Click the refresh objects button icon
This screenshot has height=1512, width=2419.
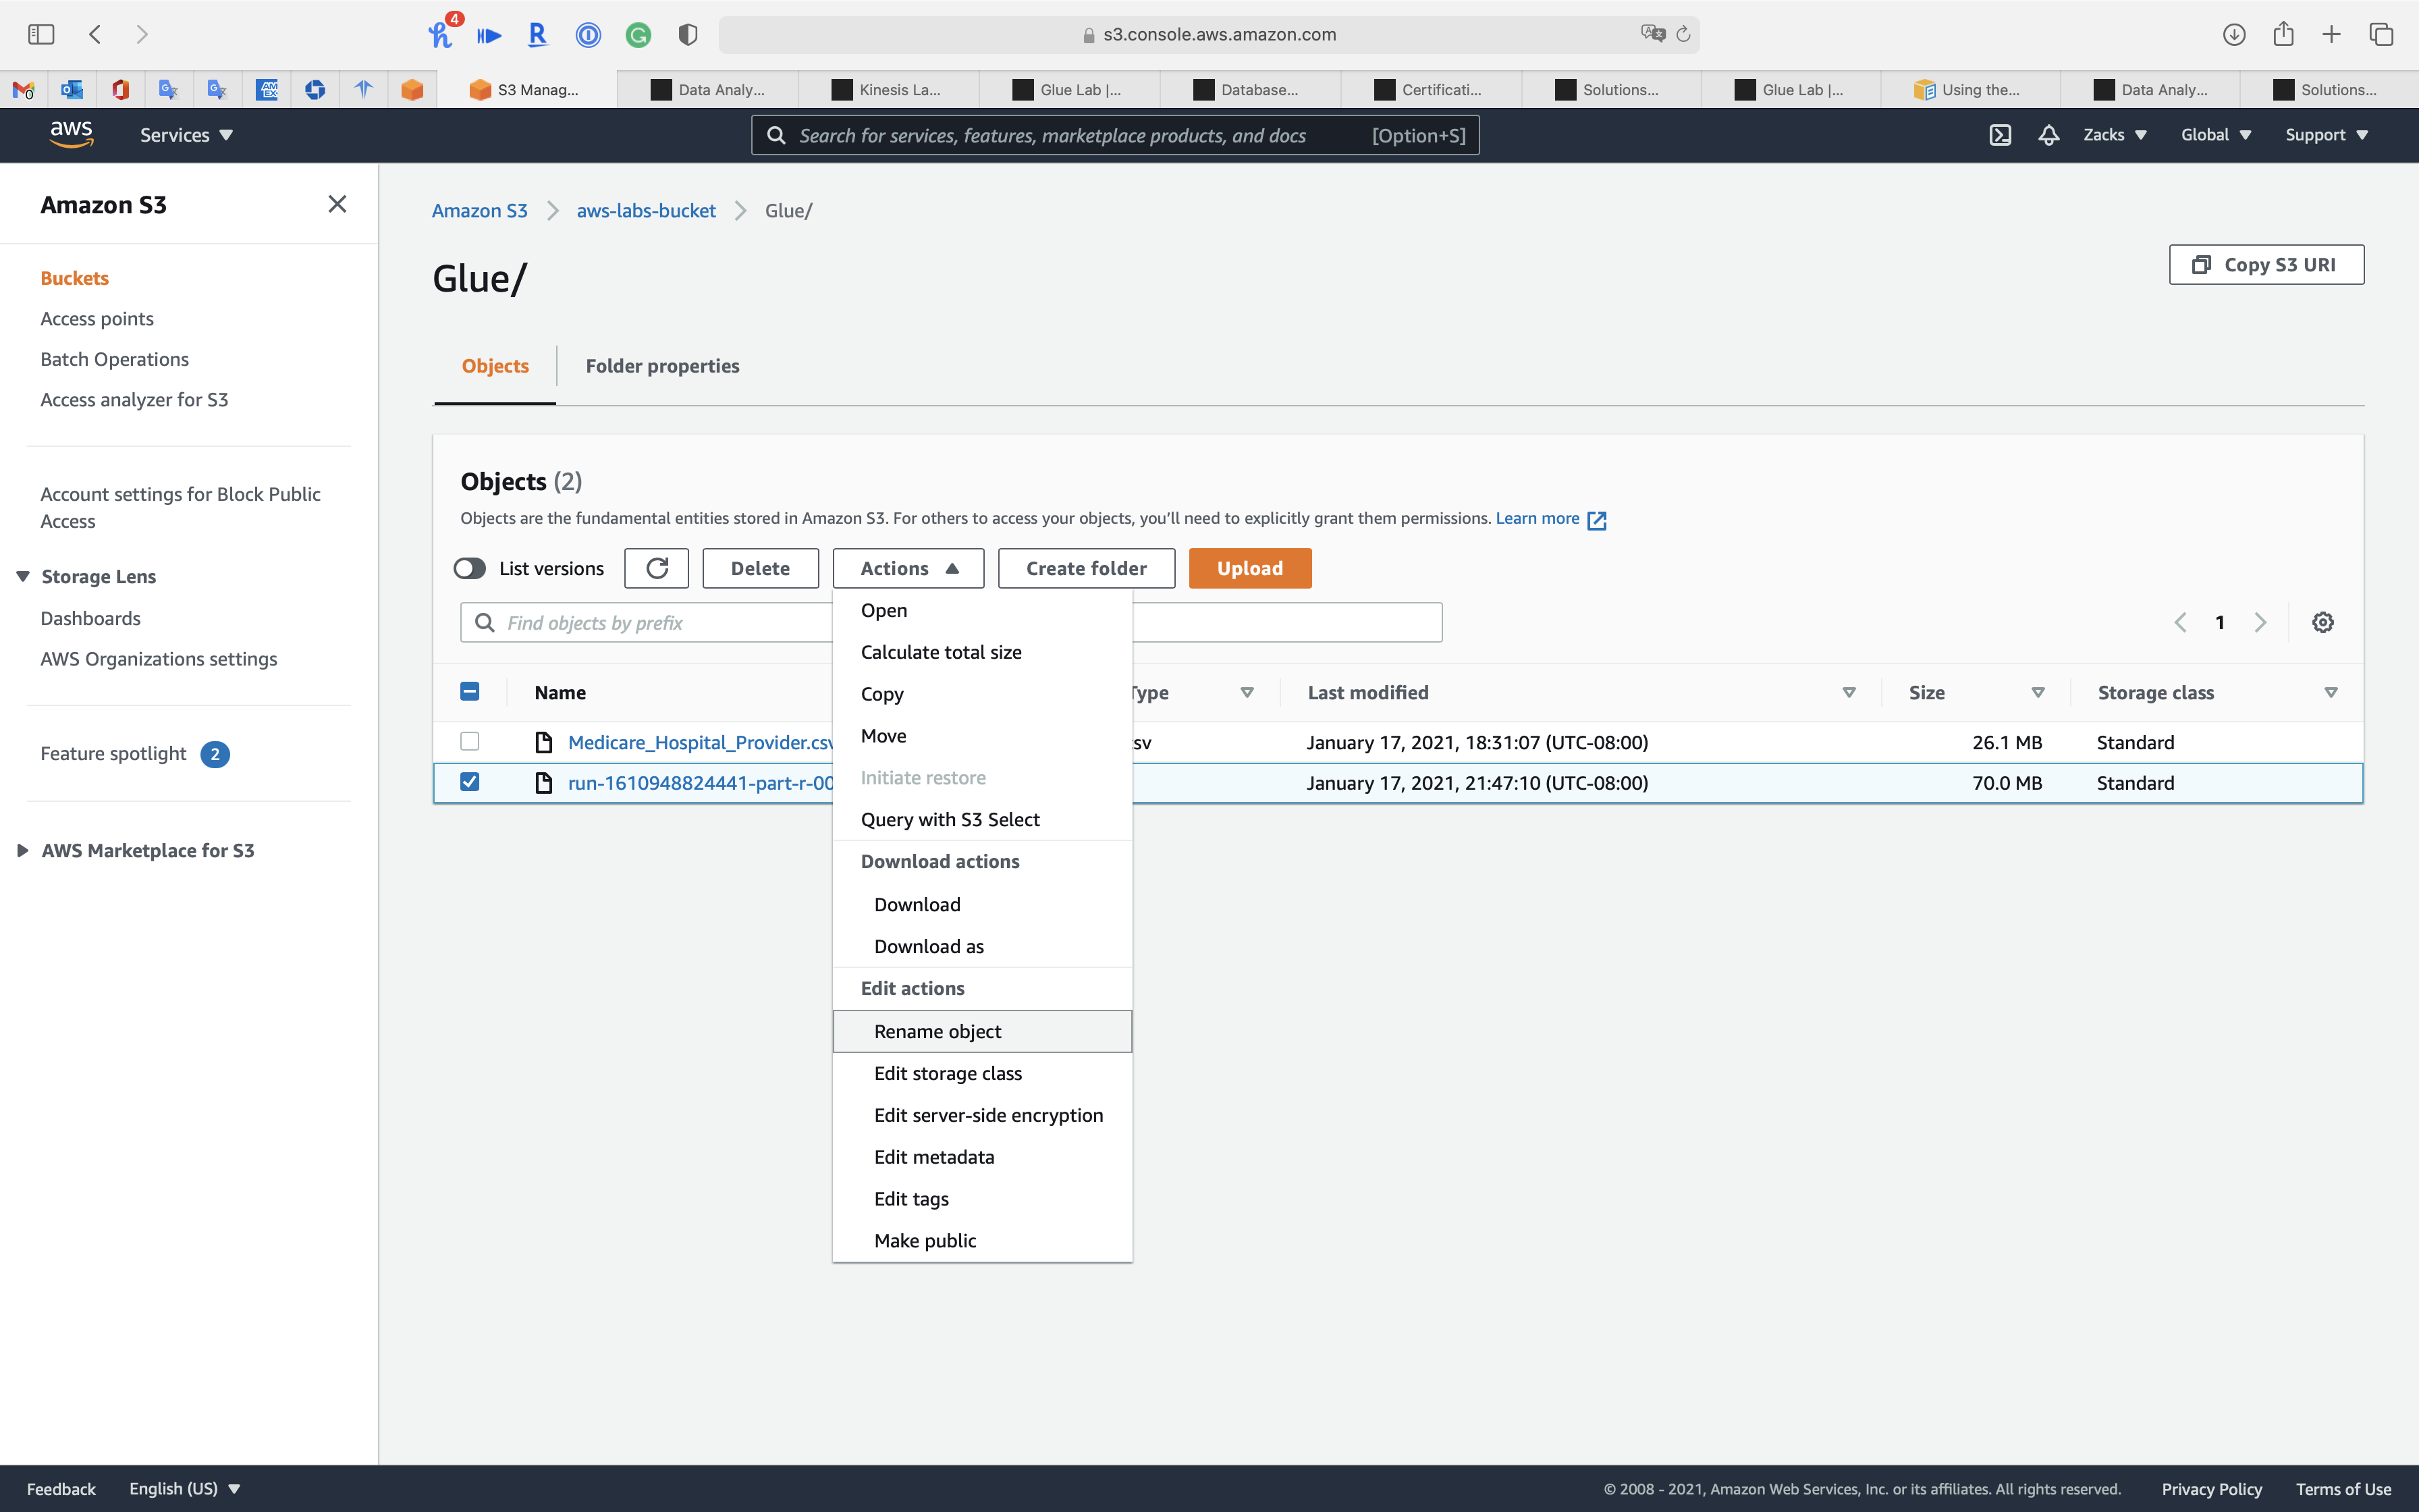[657, 568]
